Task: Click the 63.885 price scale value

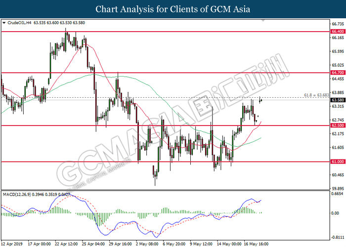Action: (x=338, y=93)
